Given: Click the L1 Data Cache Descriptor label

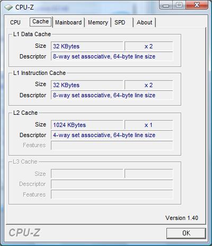Looking at the screenshot, I should pyautogui.click(x=33, y=56).
